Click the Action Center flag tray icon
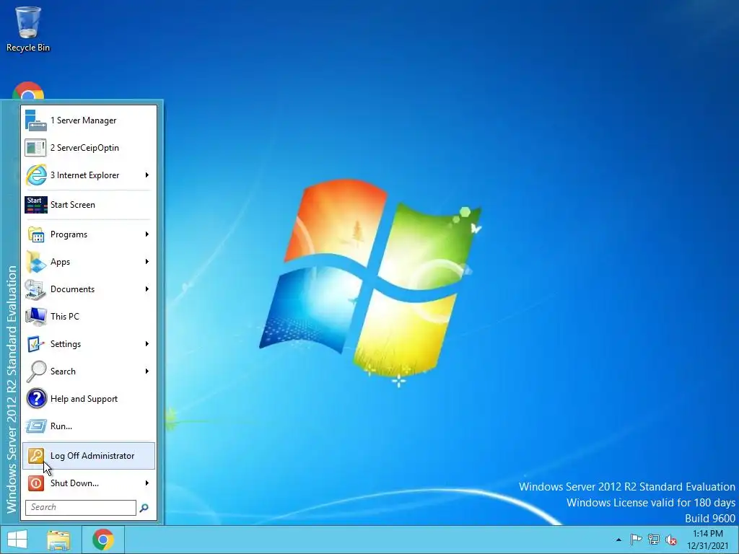 (636, 539)
